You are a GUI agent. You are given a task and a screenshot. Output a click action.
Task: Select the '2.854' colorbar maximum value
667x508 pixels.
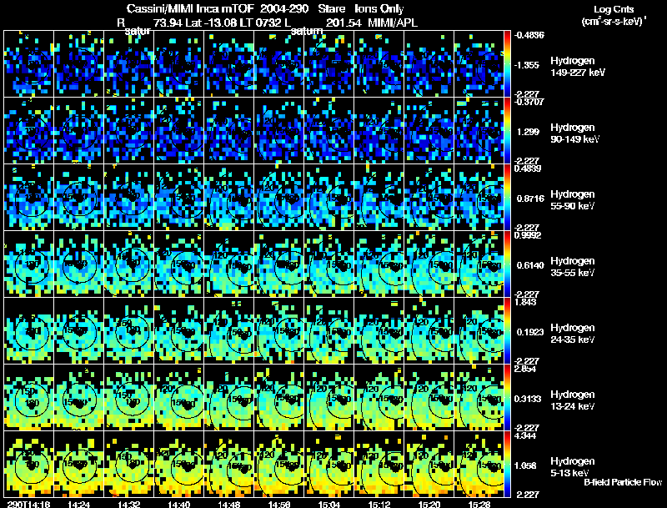[x=526, y=369]
